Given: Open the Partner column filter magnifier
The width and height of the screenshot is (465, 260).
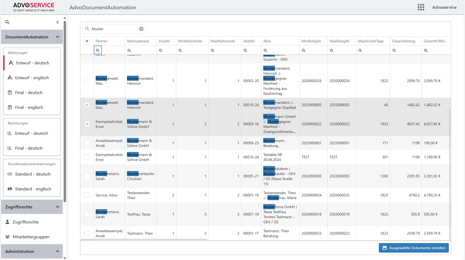Looking at the screenshot, I should 98,50.
